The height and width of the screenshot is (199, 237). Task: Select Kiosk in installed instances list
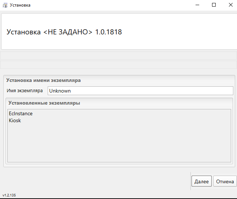tap(15, 120)
